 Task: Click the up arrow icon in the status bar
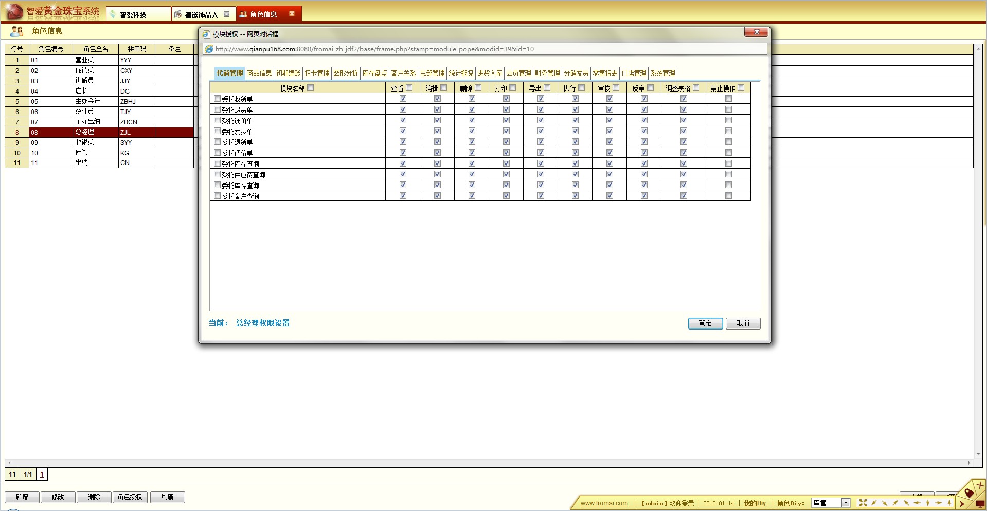(949, 503)
